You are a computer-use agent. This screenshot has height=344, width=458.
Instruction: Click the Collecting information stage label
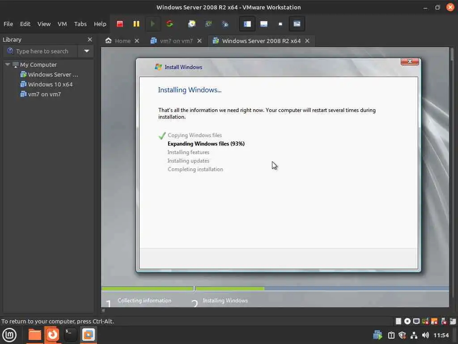click(144, 301)
